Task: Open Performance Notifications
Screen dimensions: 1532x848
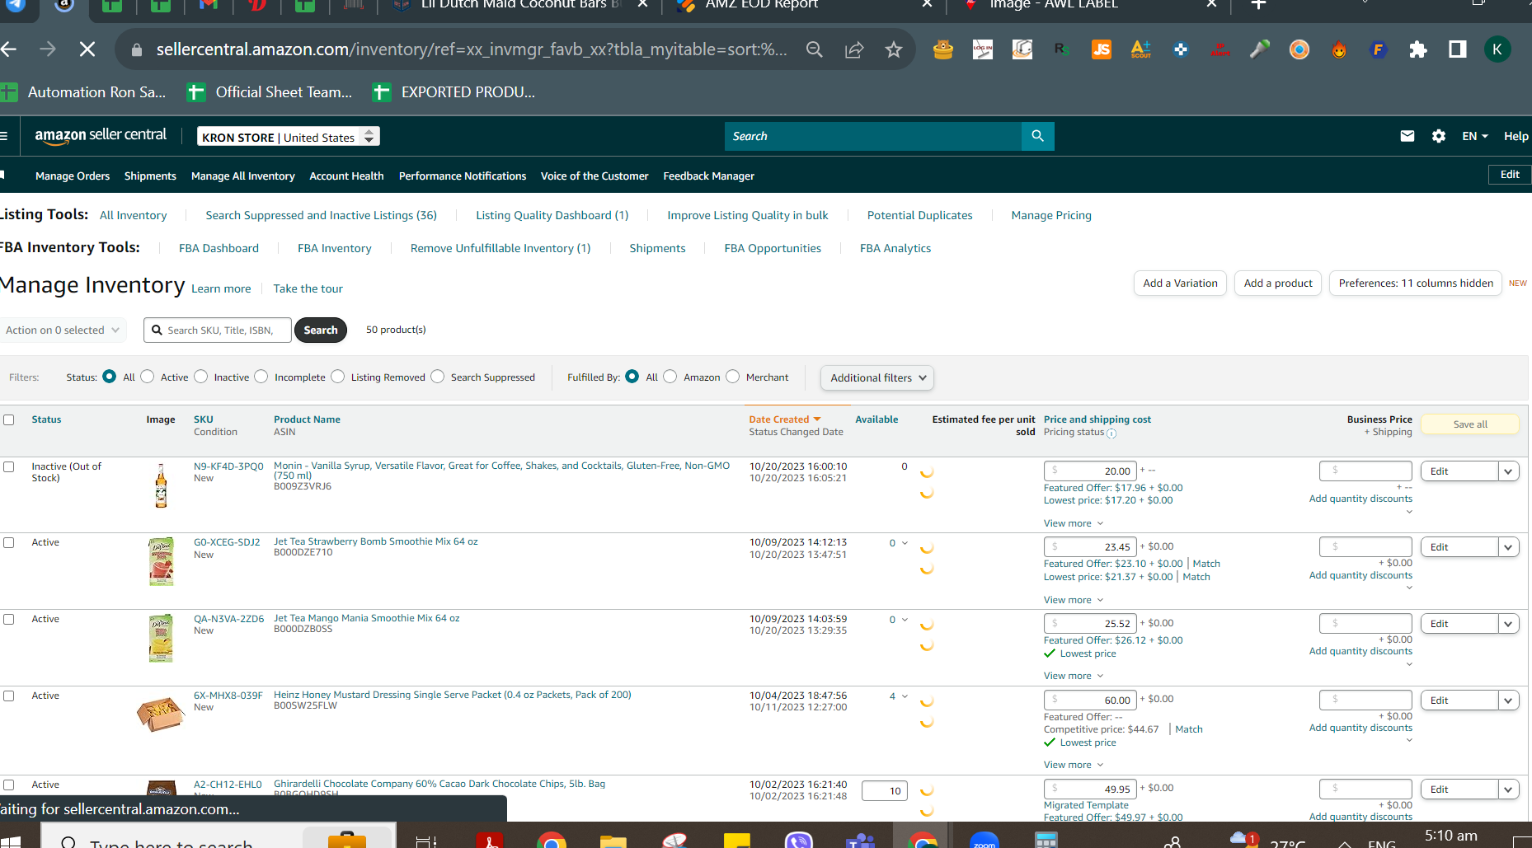Action: tap(463, 176)
